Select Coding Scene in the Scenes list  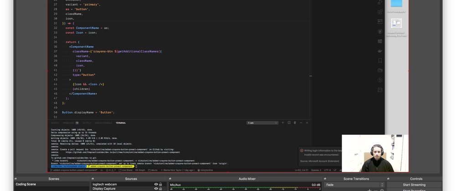coord(26,185)
